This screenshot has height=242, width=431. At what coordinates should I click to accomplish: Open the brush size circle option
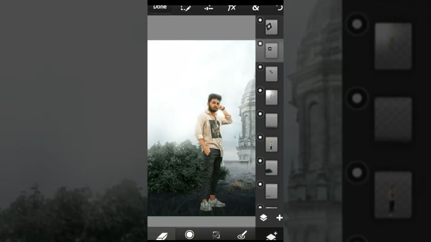pyautogui.click(x=190, y=235)
